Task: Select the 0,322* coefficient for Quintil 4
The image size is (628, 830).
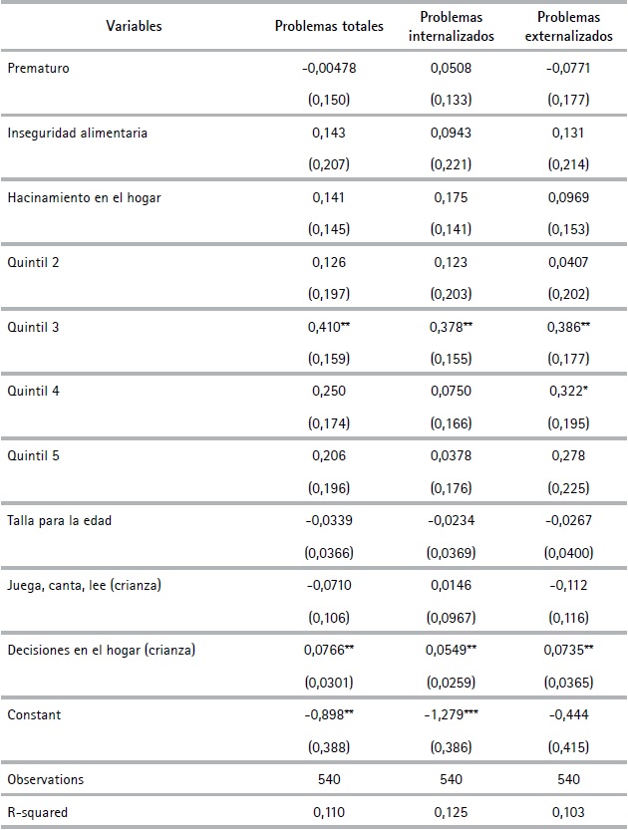Action: pos(568,392)
